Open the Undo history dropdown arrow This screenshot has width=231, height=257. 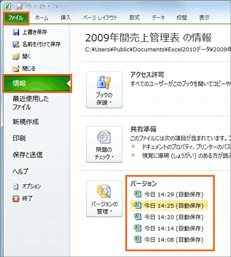[x=35, y=6]
